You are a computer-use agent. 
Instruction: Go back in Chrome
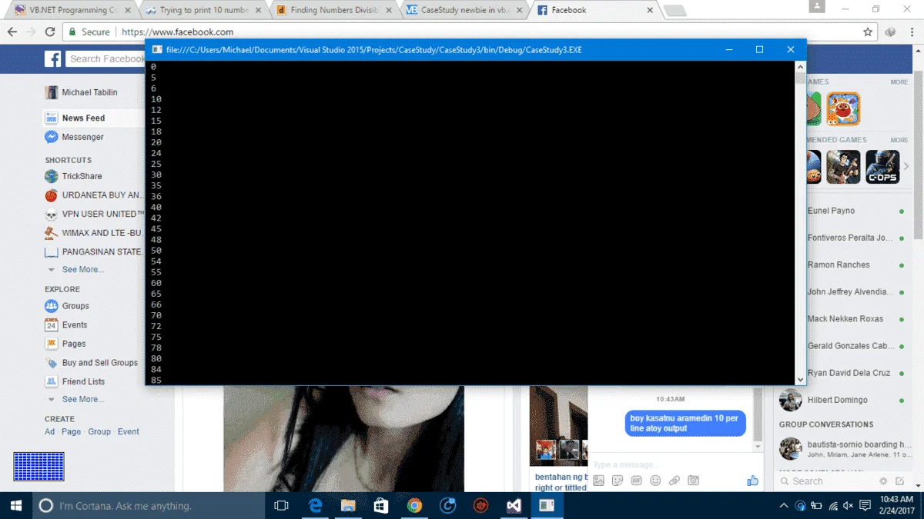pyautogui.click(x=12, y=32)
